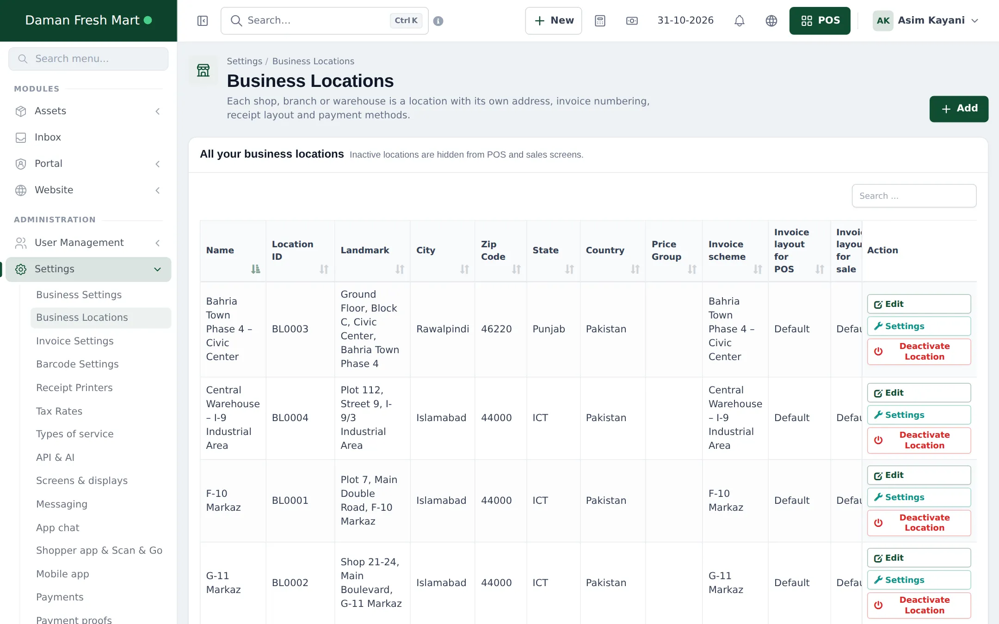
Task: Collapse the Settings menu chevron
Action: pyautogui.click(x=158, y=269)
